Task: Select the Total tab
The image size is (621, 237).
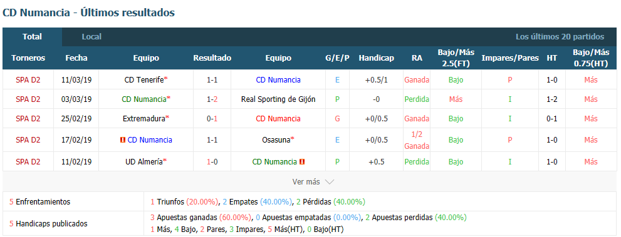Action: (32, 37)
